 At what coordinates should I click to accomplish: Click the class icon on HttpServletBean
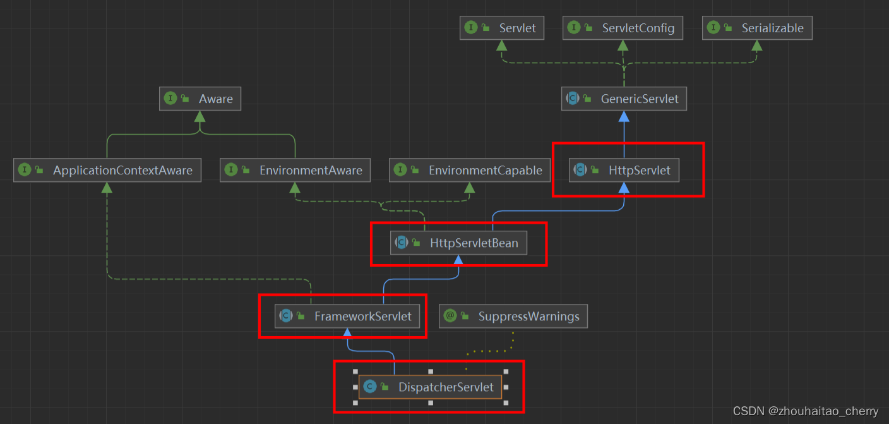point(402,243)
